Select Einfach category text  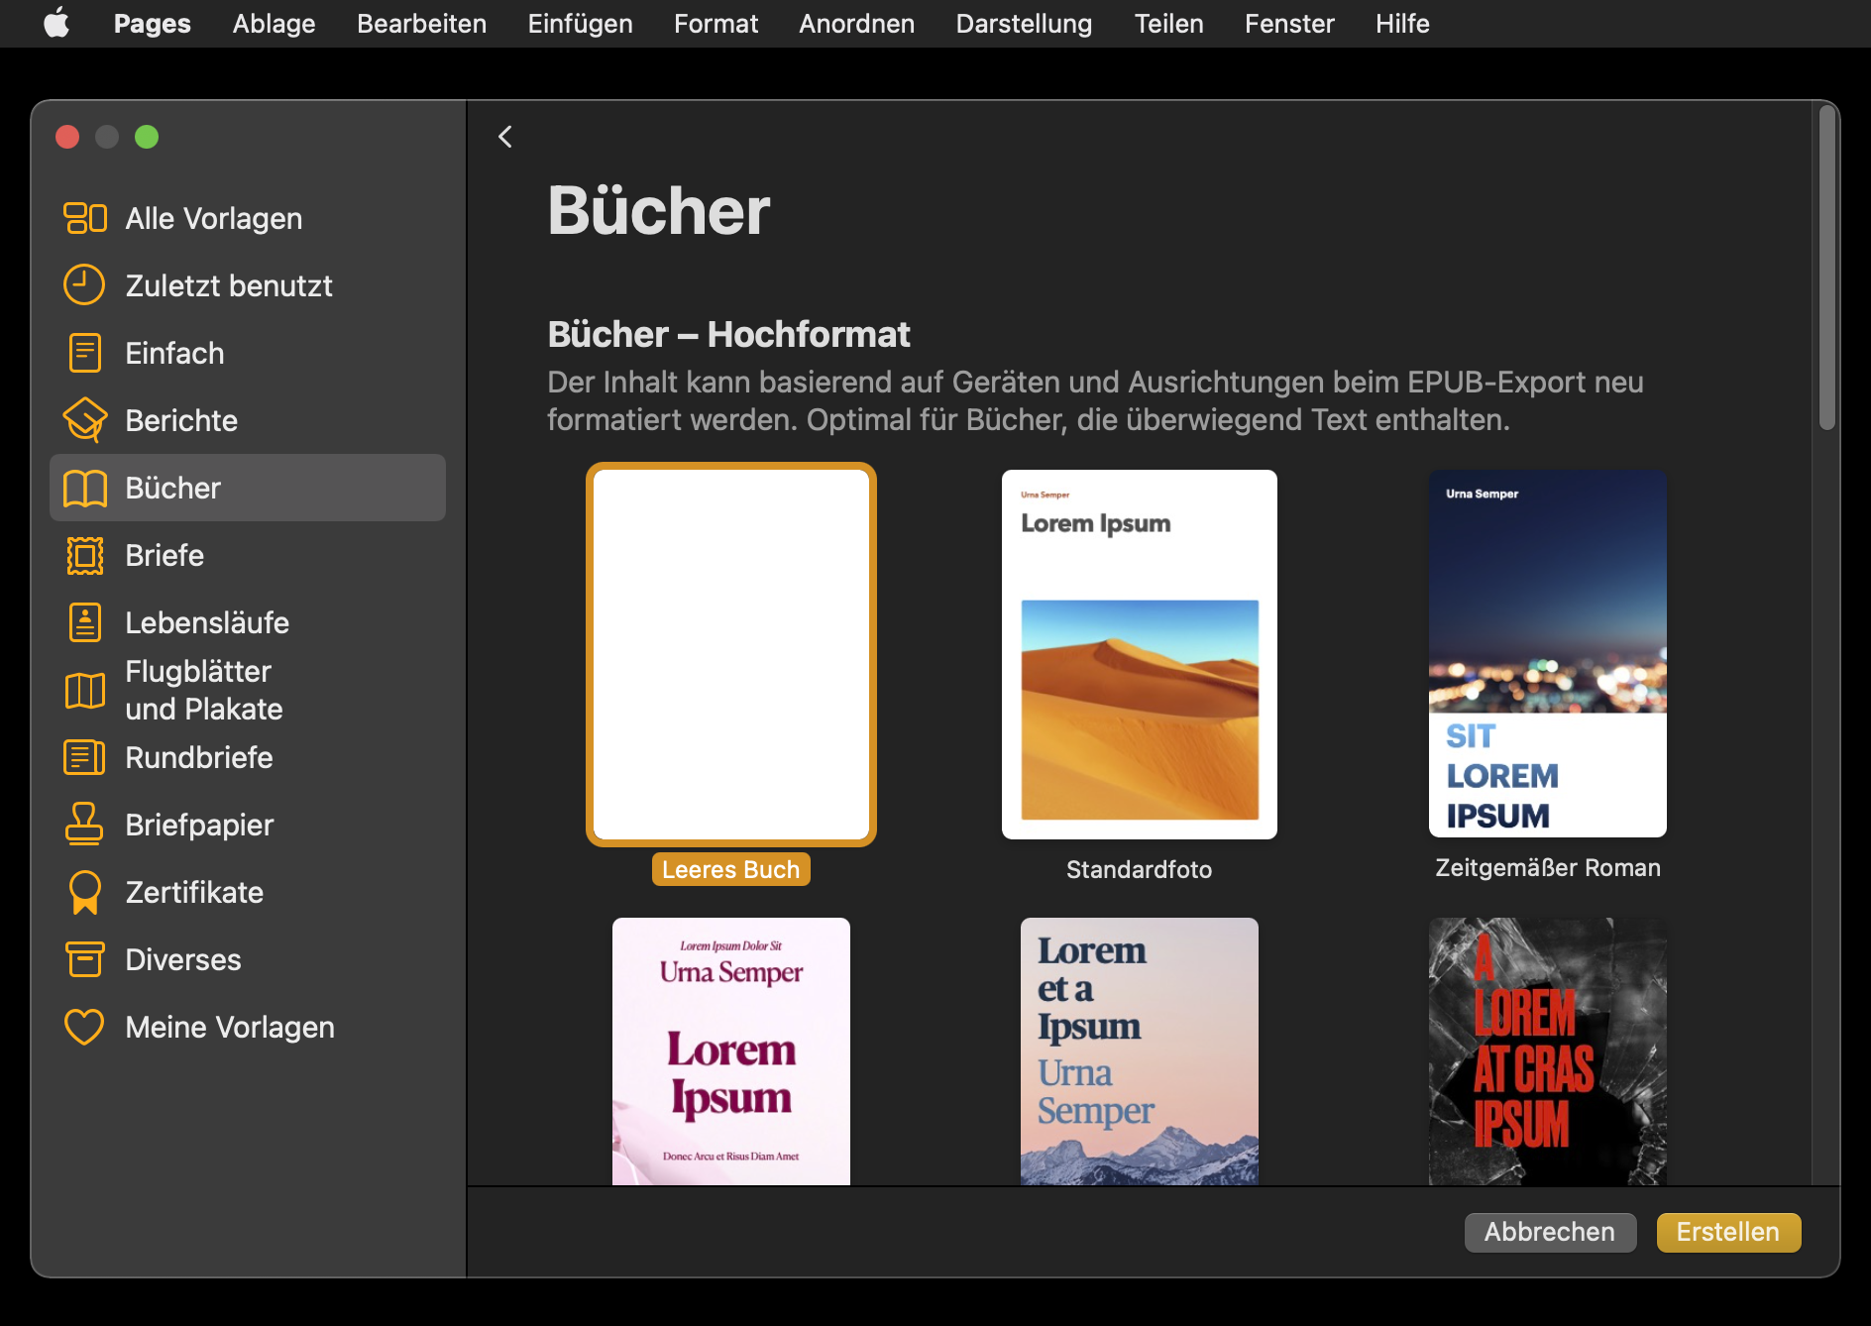[174, 353]
